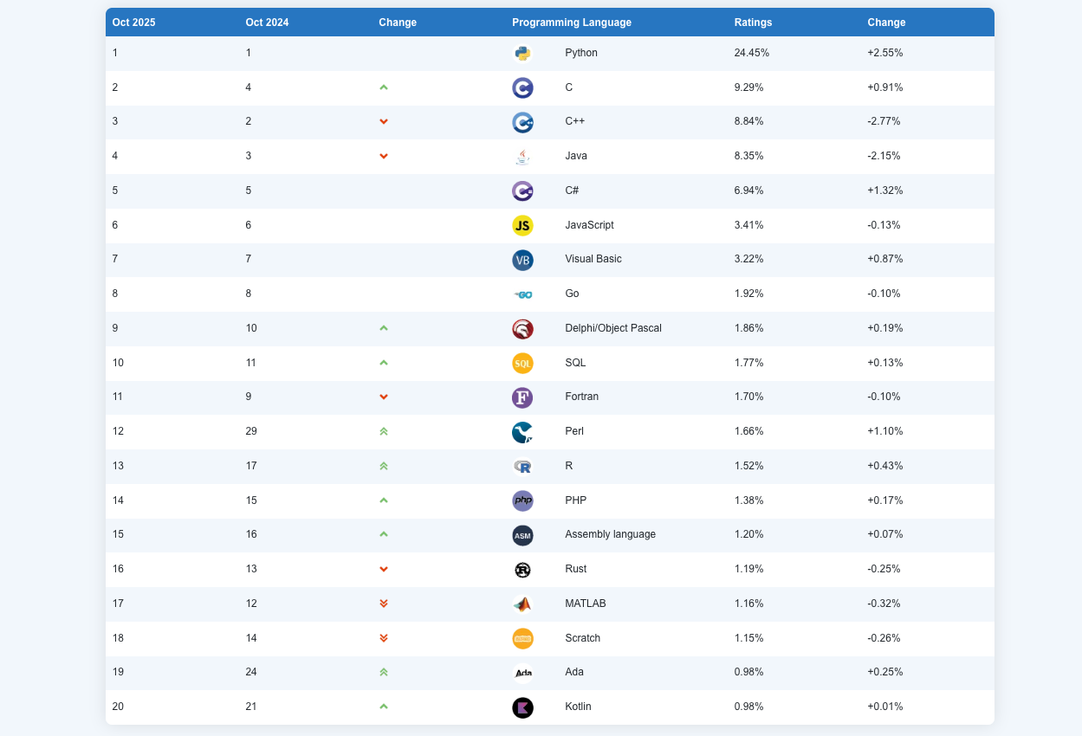Click the Assembly language name text
1082x736 pixels.
(610, 534)
